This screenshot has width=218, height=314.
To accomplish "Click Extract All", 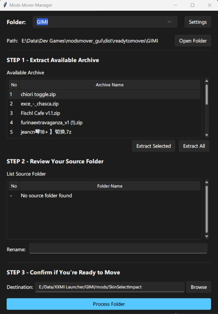I will (x=194, y=146).
